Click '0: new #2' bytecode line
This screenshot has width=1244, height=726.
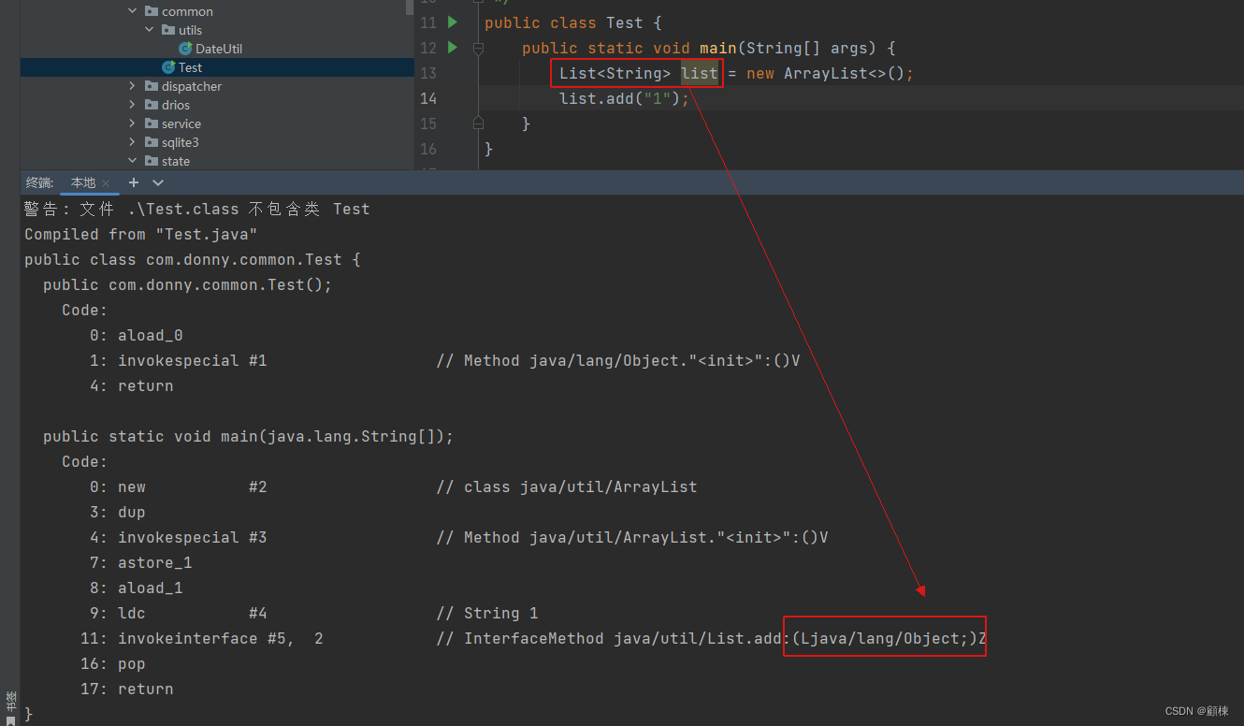click(x=178, y=486)
